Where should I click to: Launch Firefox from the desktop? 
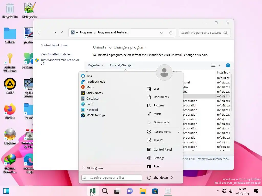(10, 111)
